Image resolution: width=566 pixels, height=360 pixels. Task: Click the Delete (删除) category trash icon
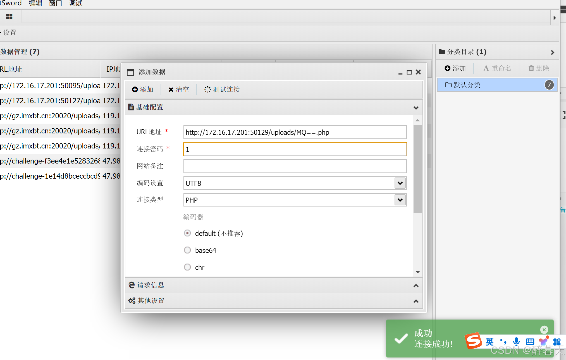click(531, 68)
